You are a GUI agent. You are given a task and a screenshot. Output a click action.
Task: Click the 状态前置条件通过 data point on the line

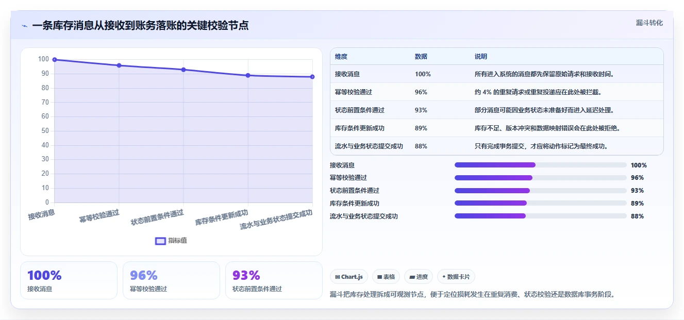(x=183, y=70)
